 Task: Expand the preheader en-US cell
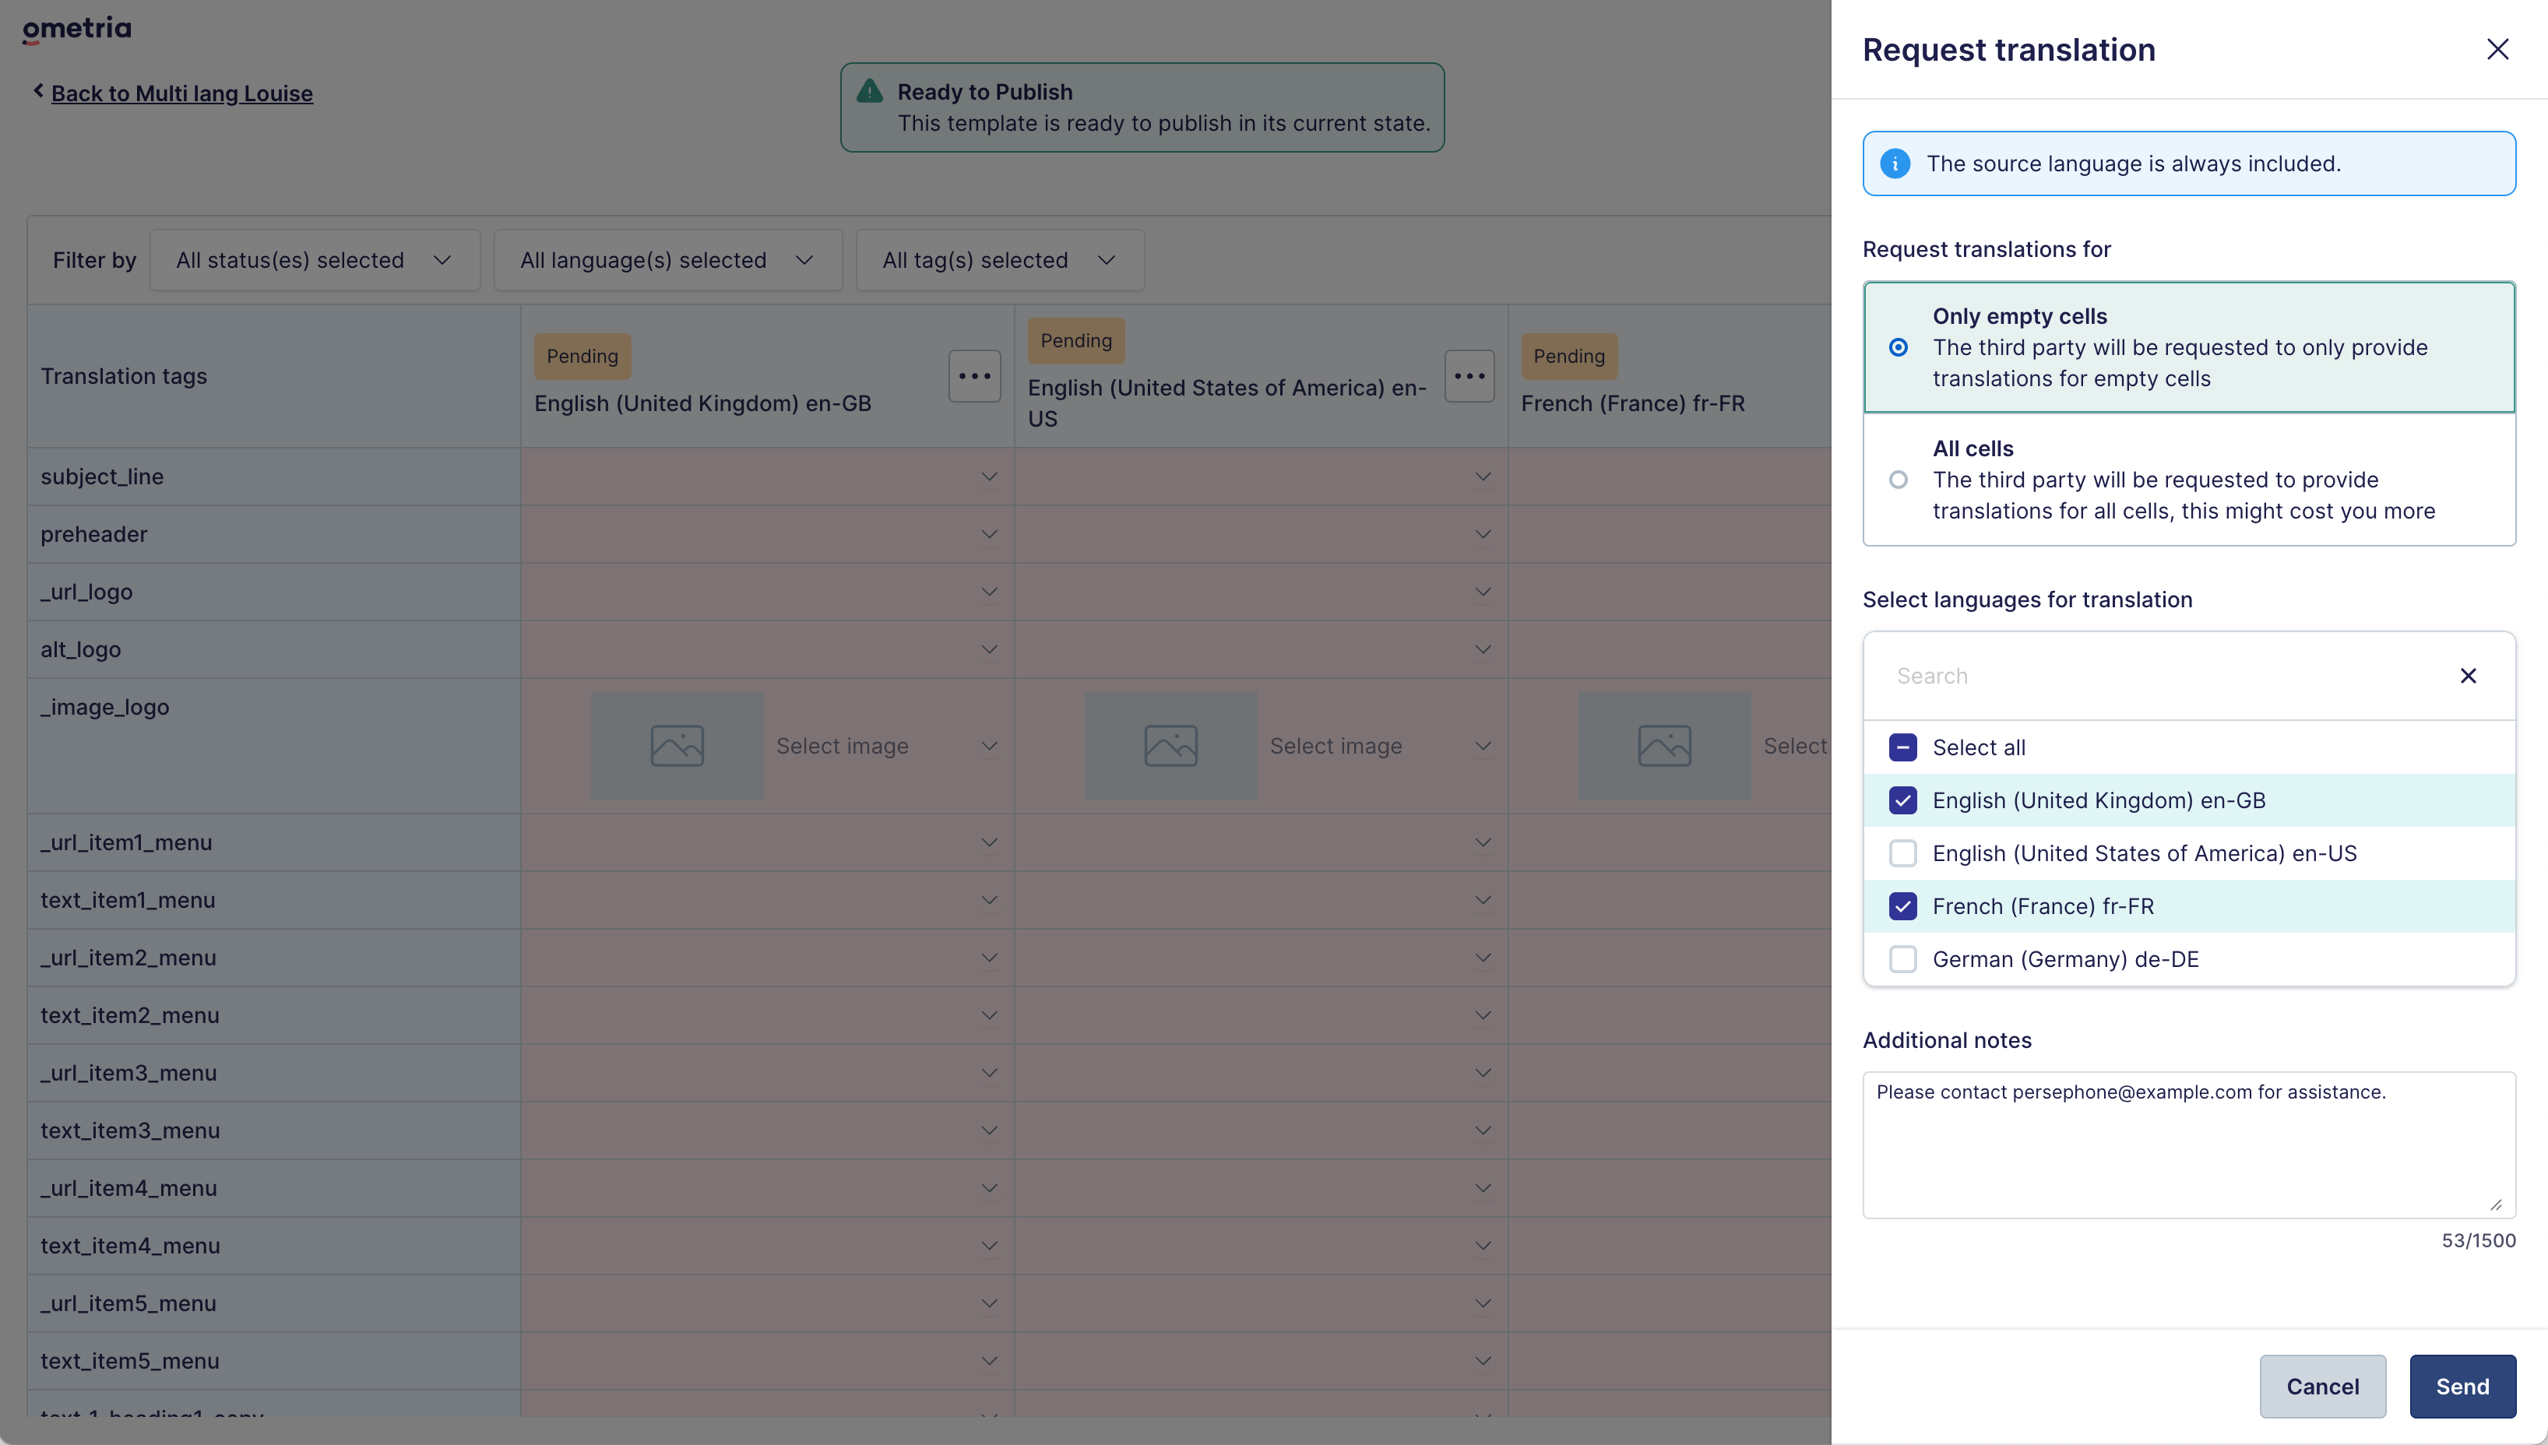(1482, 534)
